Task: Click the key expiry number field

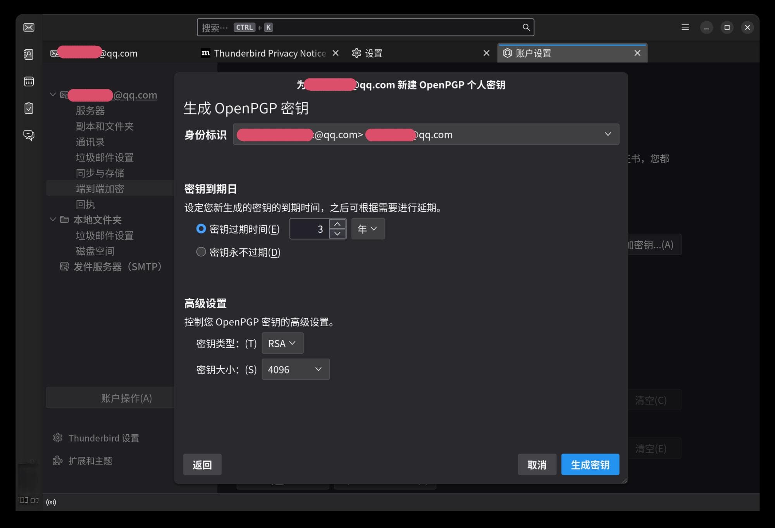Action: (310, 229)
